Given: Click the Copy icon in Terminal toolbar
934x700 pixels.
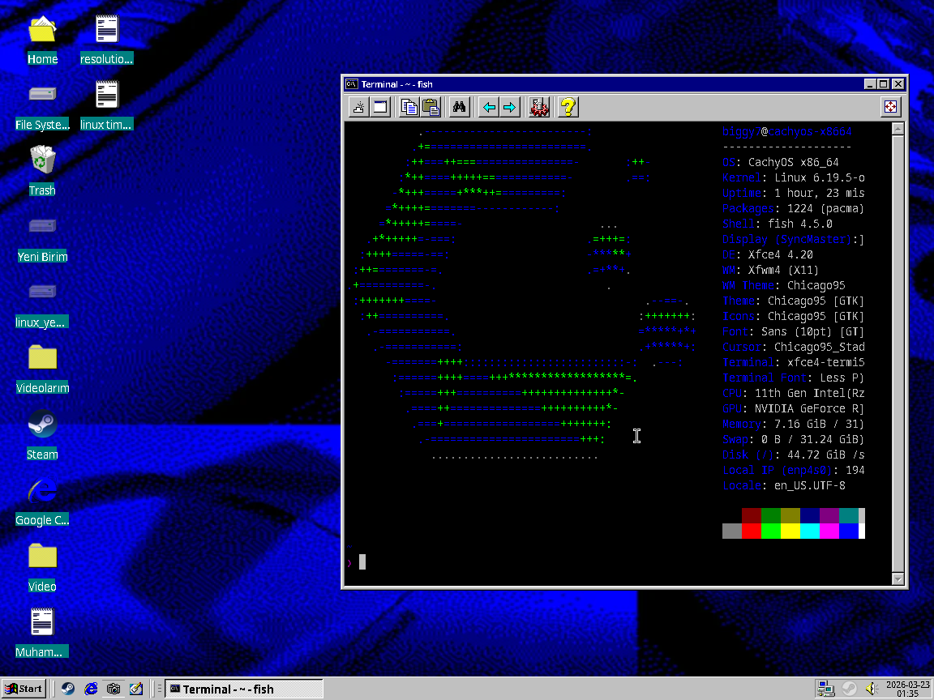Looking at the screenshot, I should point(409,107).
